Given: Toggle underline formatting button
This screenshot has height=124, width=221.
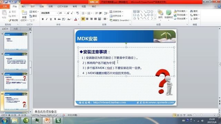Looking at the screenshot, I should [x=51, y=19].
